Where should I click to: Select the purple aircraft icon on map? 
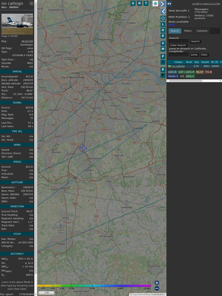[x=83, y=148]
